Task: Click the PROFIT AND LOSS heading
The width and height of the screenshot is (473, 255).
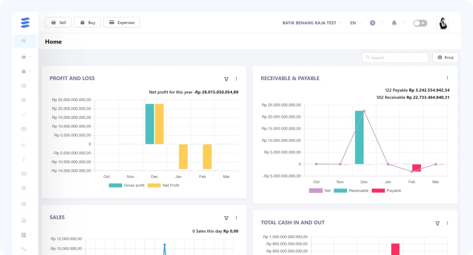Action: (x=72, y=78)
